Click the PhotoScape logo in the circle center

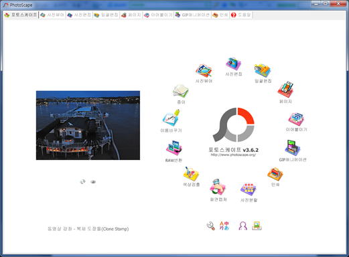(x=234, y=124)
